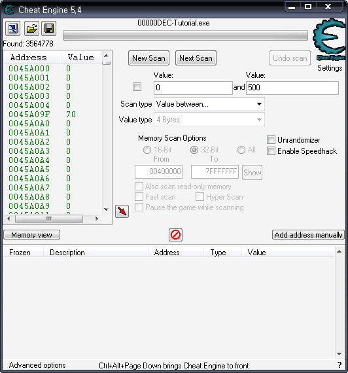Click the Cheat Engine logo
The height and width of the screenshot is (373, 348).
(x=330, y=39)
